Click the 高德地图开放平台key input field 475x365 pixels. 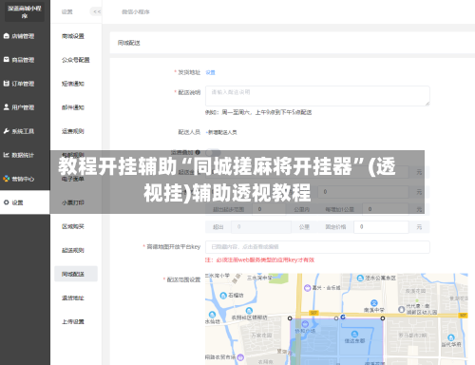coord(317,247)
